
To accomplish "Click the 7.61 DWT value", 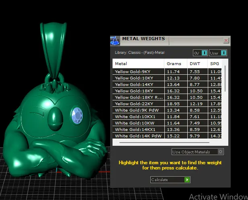I will (x=195, y=117).
